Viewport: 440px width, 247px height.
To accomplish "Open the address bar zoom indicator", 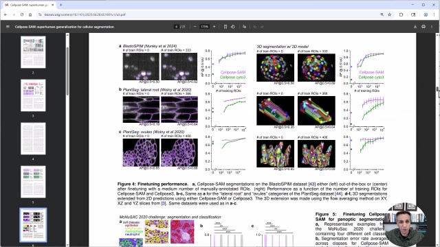I will [x=382, y=14].
